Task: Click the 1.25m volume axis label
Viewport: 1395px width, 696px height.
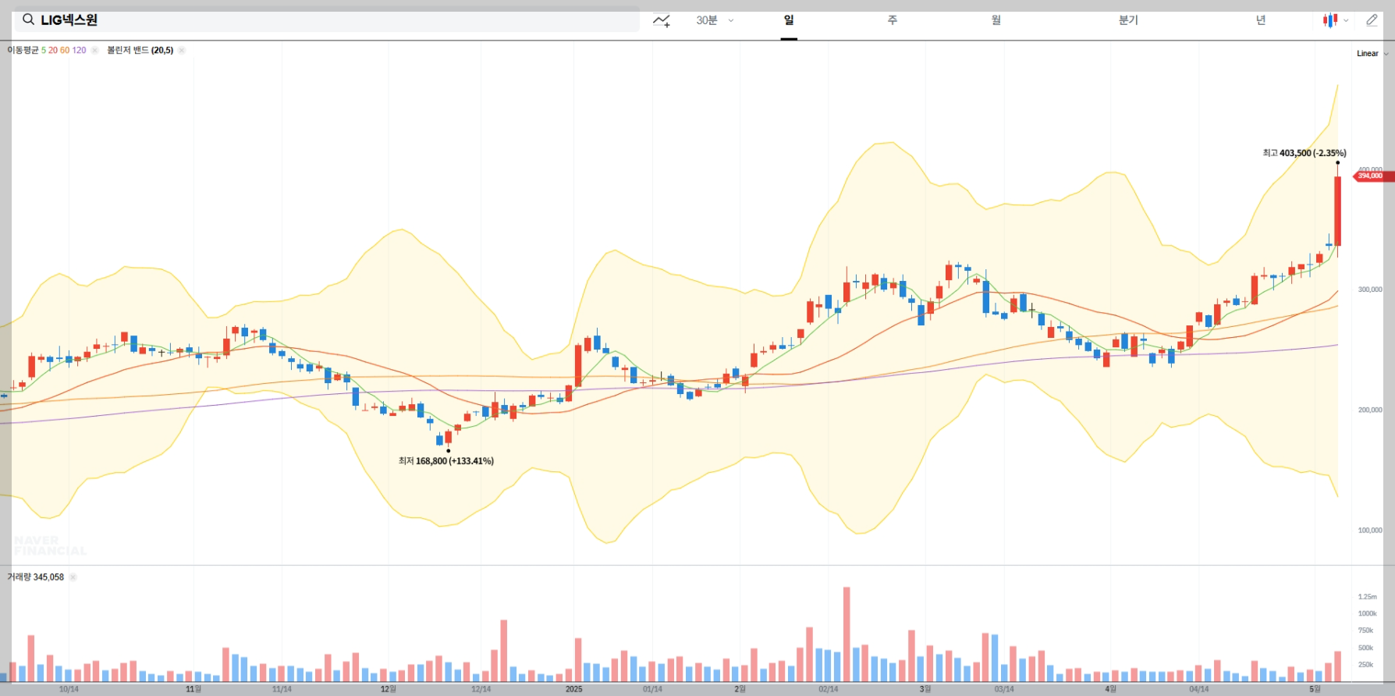Action: click(1367, 597)
